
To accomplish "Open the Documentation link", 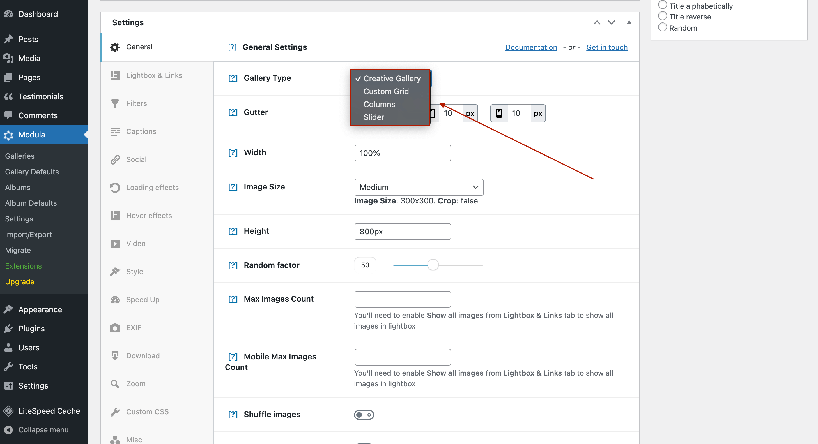I will 531,47.
